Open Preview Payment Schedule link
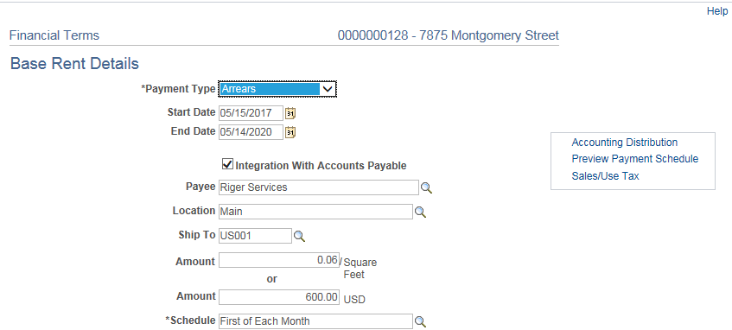Image resolution: width=732 pixels, height=330 pixels. pos(635,159)
